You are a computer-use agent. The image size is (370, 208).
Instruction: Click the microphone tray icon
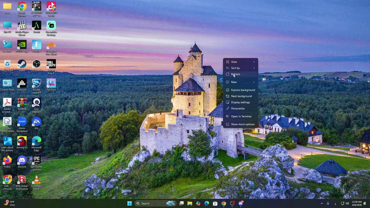click(328, 203)
